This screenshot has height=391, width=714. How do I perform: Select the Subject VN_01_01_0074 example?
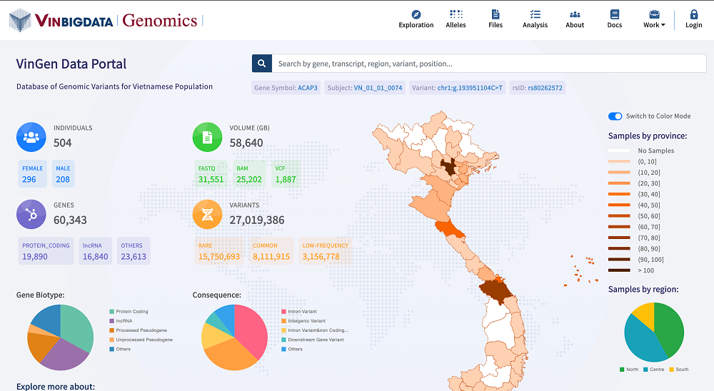pyautogui.click(x=378, y=88)
